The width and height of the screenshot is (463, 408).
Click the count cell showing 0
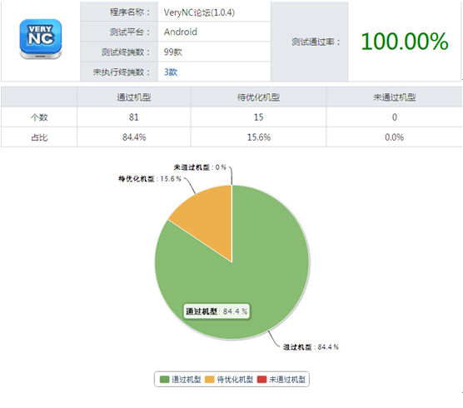[x=395, y=117]
